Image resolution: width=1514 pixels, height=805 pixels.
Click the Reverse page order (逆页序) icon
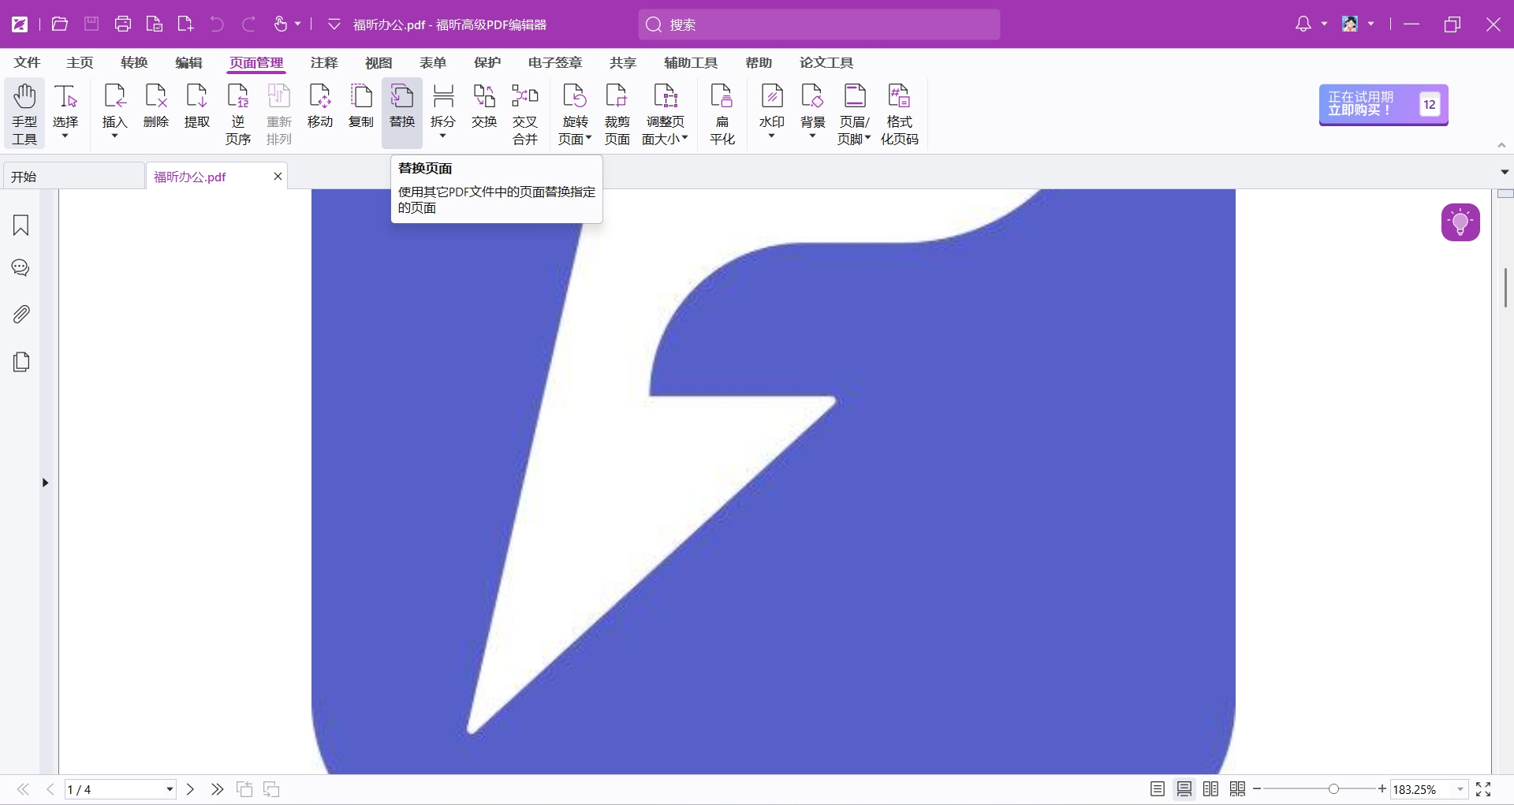click(237, 114)
